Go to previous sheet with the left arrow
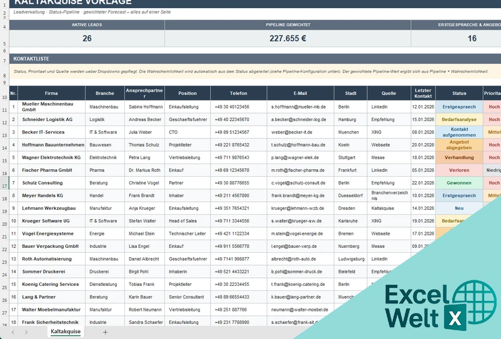Screen dimensions: 501x339 coord(12,332)
